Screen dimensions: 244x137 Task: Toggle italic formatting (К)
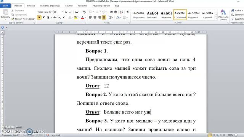click(x=43, y=18)
